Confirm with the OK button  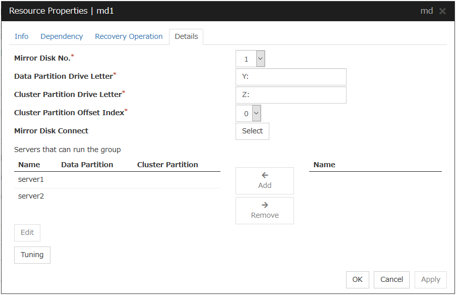[357, 279]
